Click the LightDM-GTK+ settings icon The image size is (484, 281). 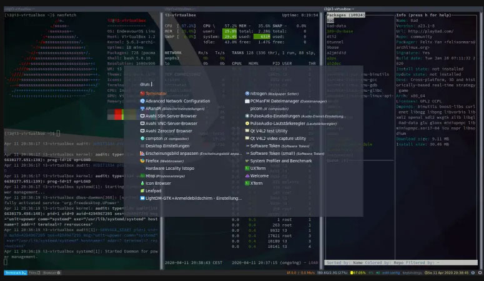coord(142,198)
